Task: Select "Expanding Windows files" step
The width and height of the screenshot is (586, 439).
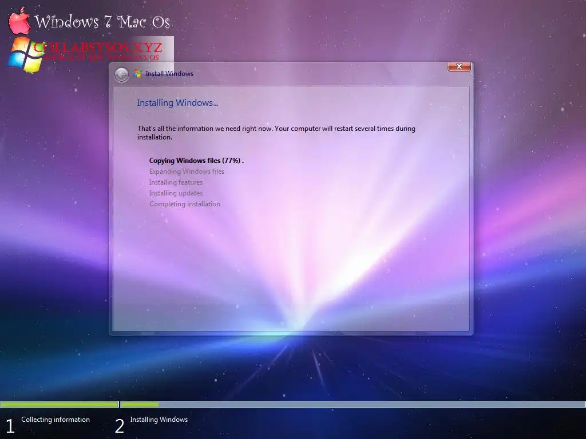Action: coord(187,171)
